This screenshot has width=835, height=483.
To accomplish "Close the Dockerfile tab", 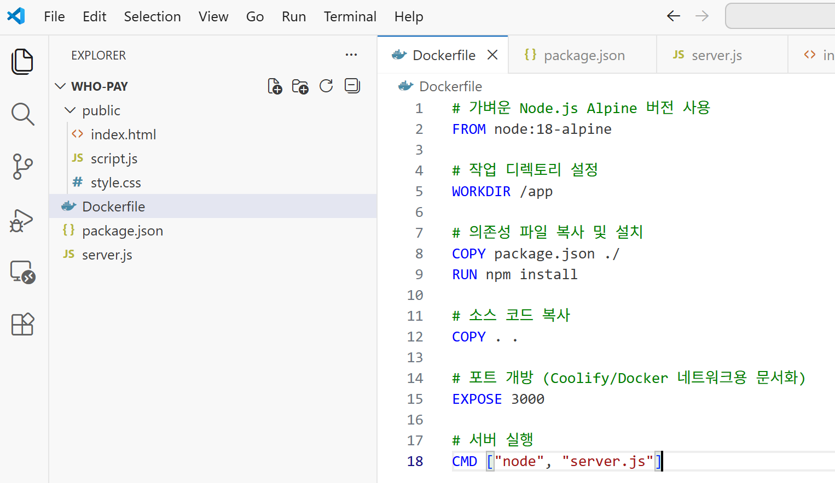I will tap(492, 55).
